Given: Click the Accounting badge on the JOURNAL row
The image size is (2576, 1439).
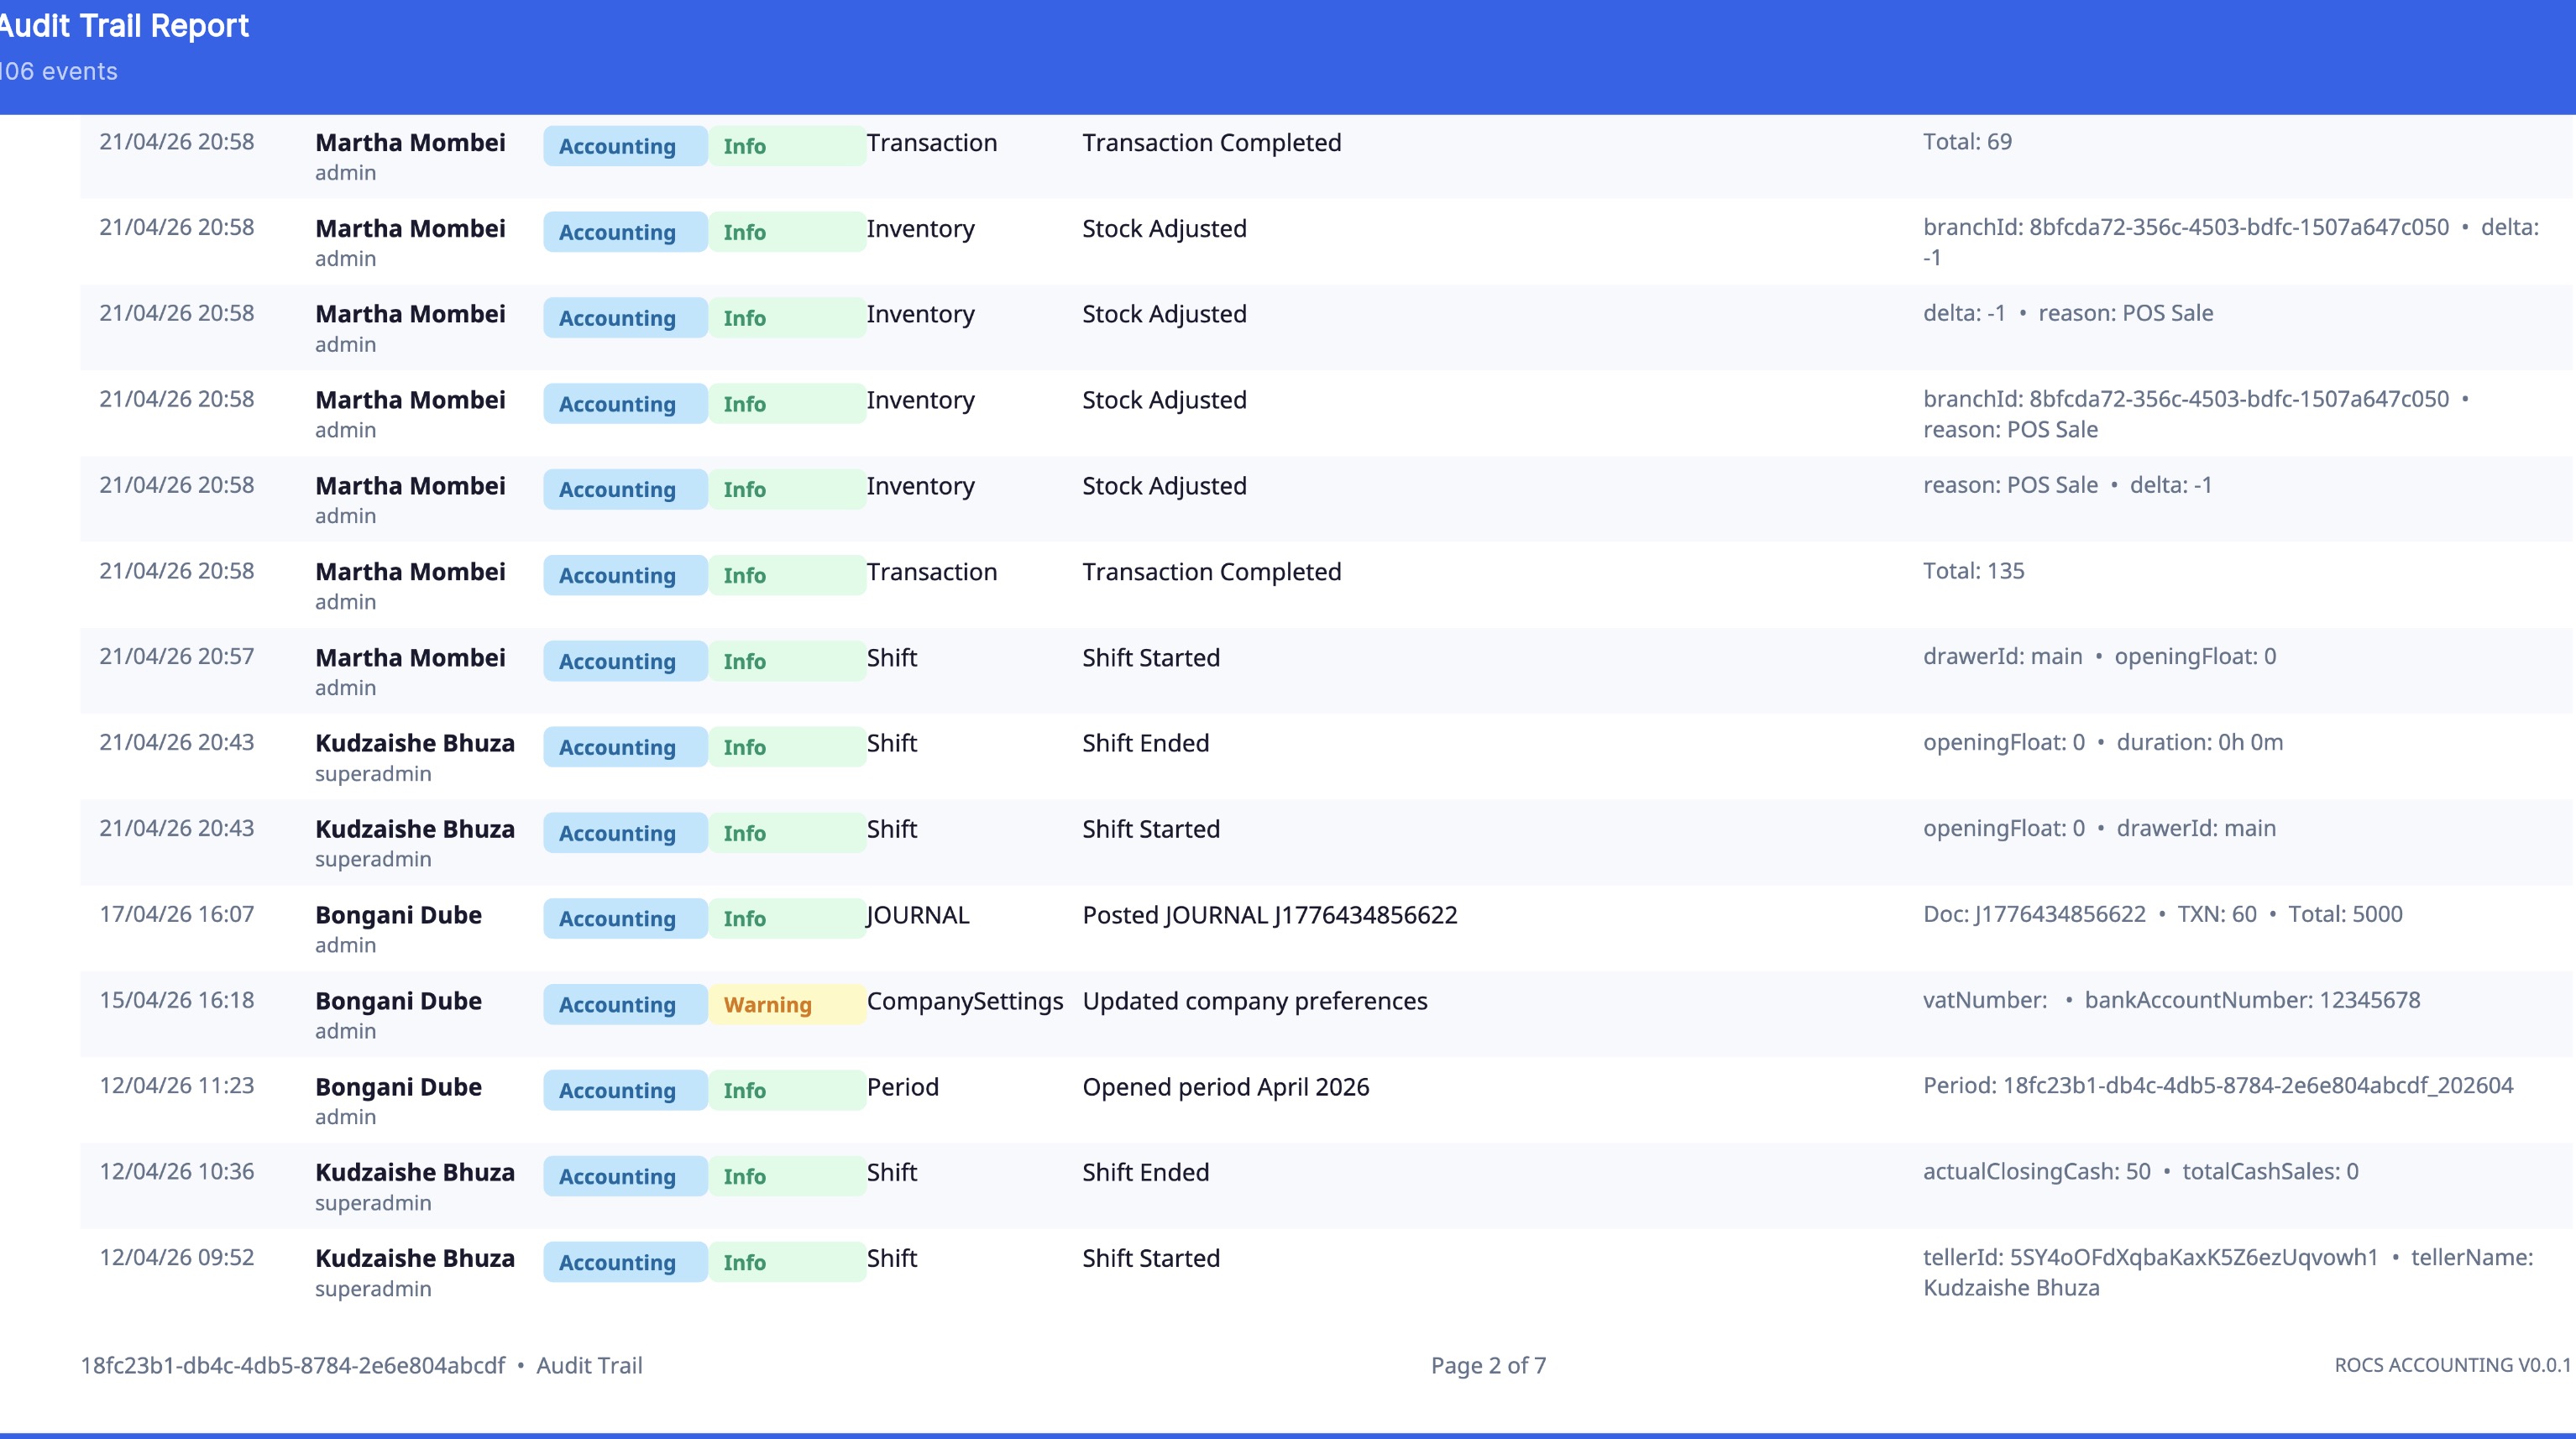Looking at the screenshot, I should coord(623,918).
